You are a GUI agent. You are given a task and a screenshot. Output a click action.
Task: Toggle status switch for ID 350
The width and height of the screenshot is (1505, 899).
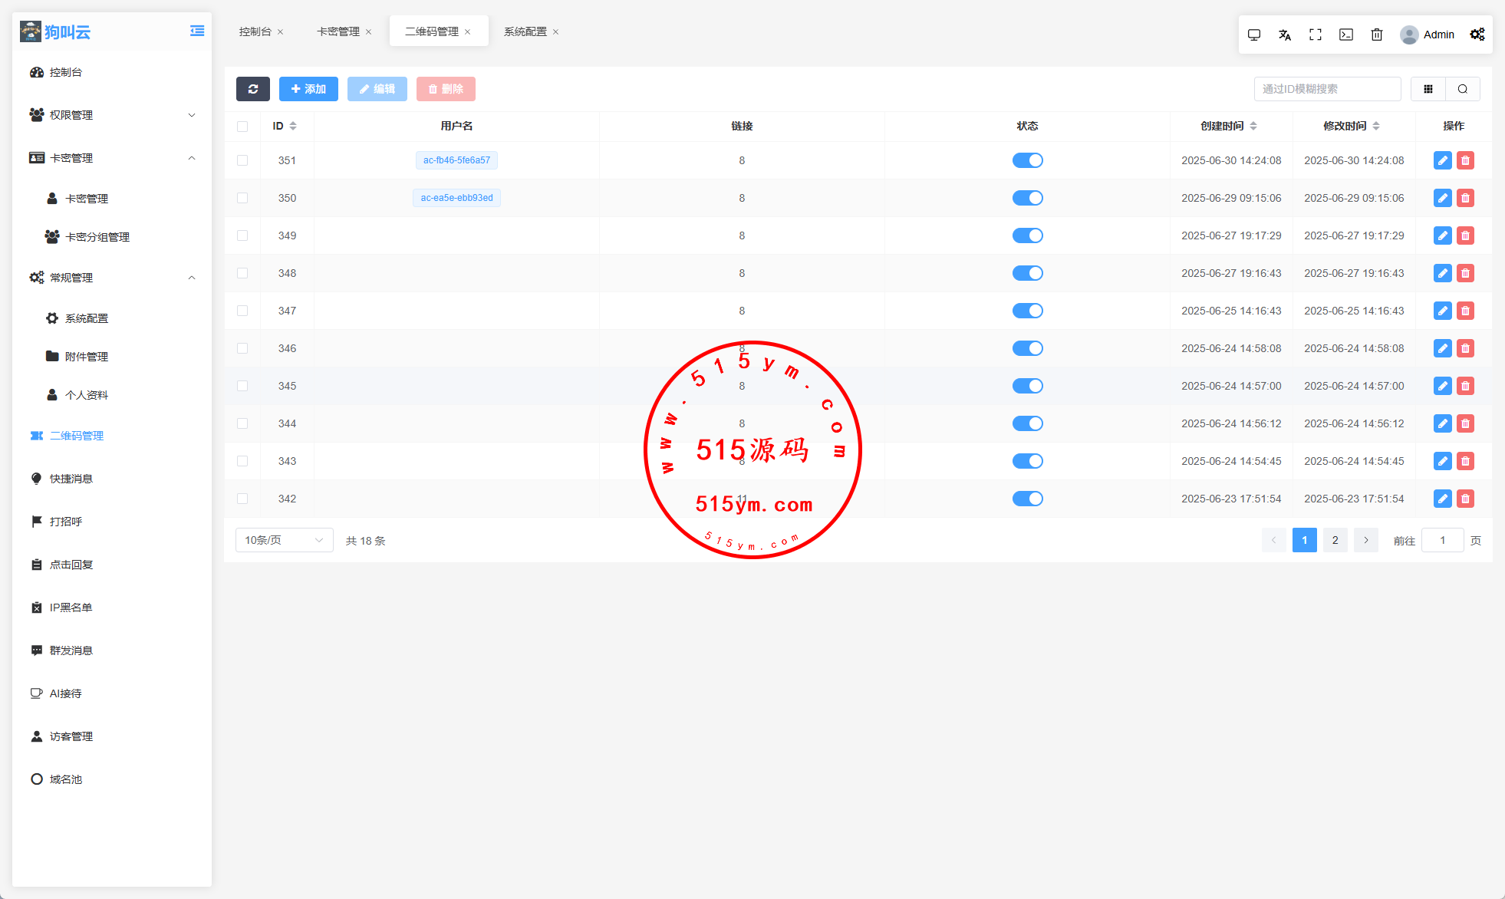pos(1027,198)
